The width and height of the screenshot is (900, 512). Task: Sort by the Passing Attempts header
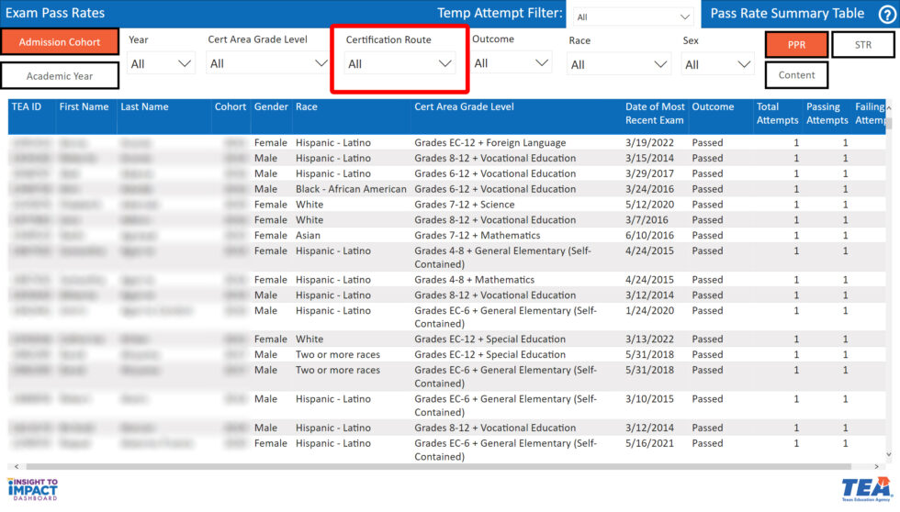point(827,114)
